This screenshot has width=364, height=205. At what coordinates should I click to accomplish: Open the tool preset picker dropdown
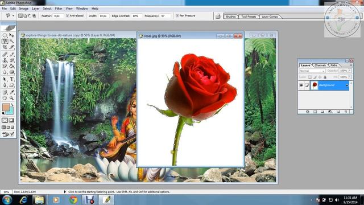tap(13, 16)
